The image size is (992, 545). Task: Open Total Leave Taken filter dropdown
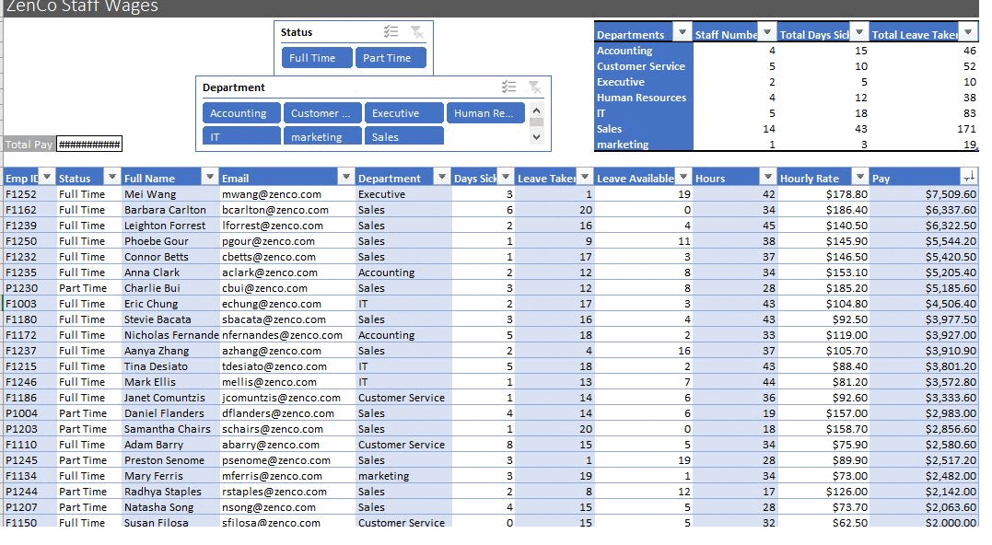[x=968, y=31]
